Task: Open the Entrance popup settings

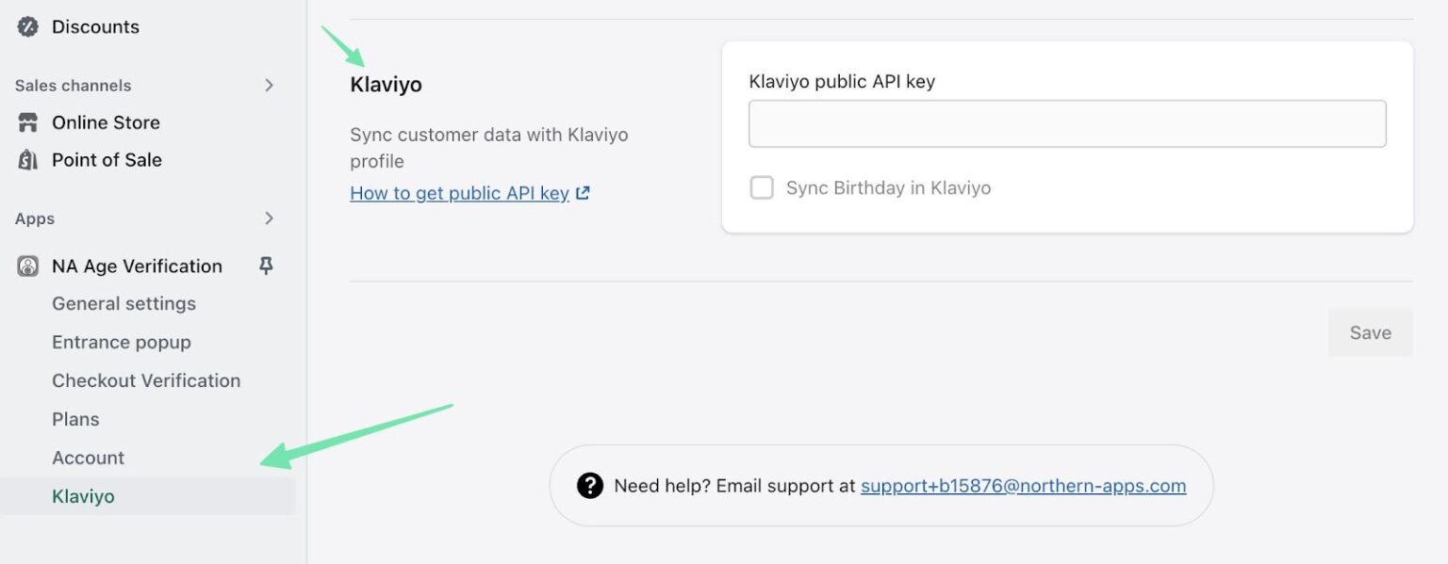Action: 122,342
